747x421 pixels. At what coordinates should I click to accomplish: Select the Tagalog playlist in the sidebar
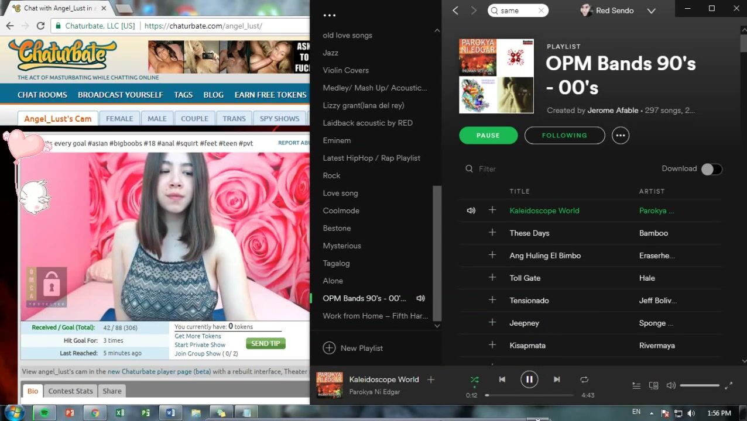(336, 263)
